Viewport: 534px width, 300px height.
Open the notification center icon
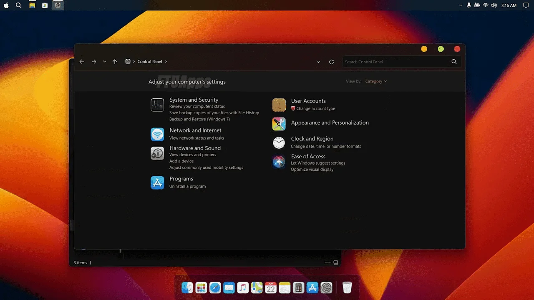click(x=526, y=5)
